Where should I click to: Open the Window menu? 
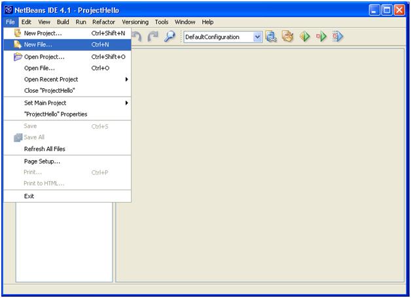pyautogui.click(x=185, y=22)
